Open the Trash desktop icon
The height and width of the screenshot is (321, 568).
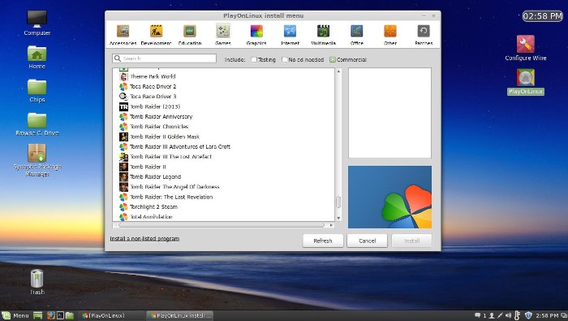click(x=37, y=282)
